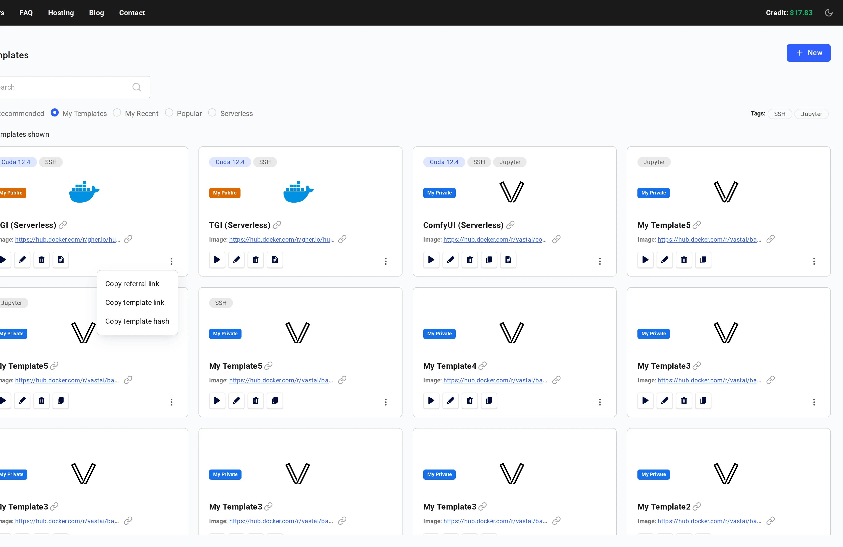Click the Cuda 12.4 chip on ComfyUI (Serverless) card
Screen dimensions: 843x547
(x=444, y=162)
